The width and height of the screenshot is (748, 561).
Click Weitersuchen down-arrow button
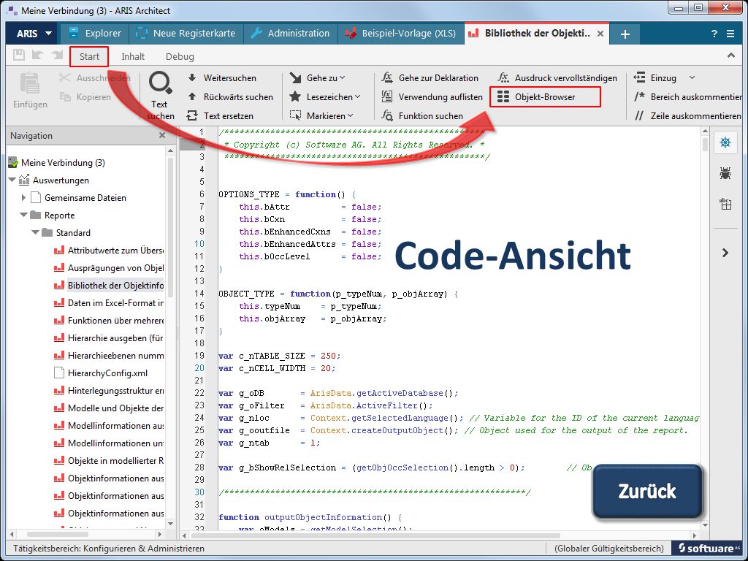point(222,77)
